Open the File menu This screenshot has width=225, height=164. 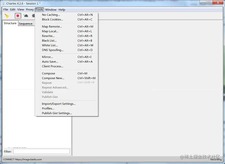pyautogui.click(x=5, y=10)
